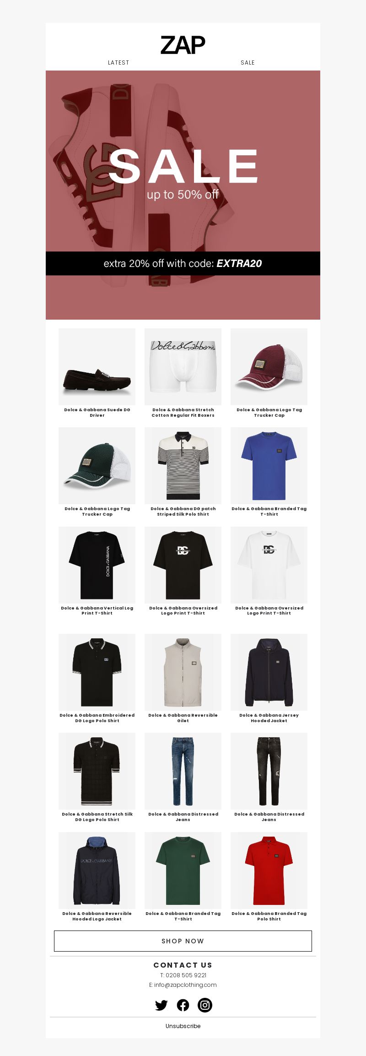Screen dimensions: 366x1056
Task: Click the info@zapclothing.com email address
Action: (185, 985)
